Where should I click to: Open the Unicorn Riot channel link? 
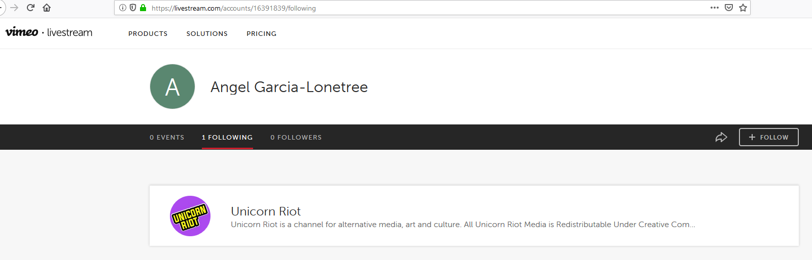coord(266,211)
